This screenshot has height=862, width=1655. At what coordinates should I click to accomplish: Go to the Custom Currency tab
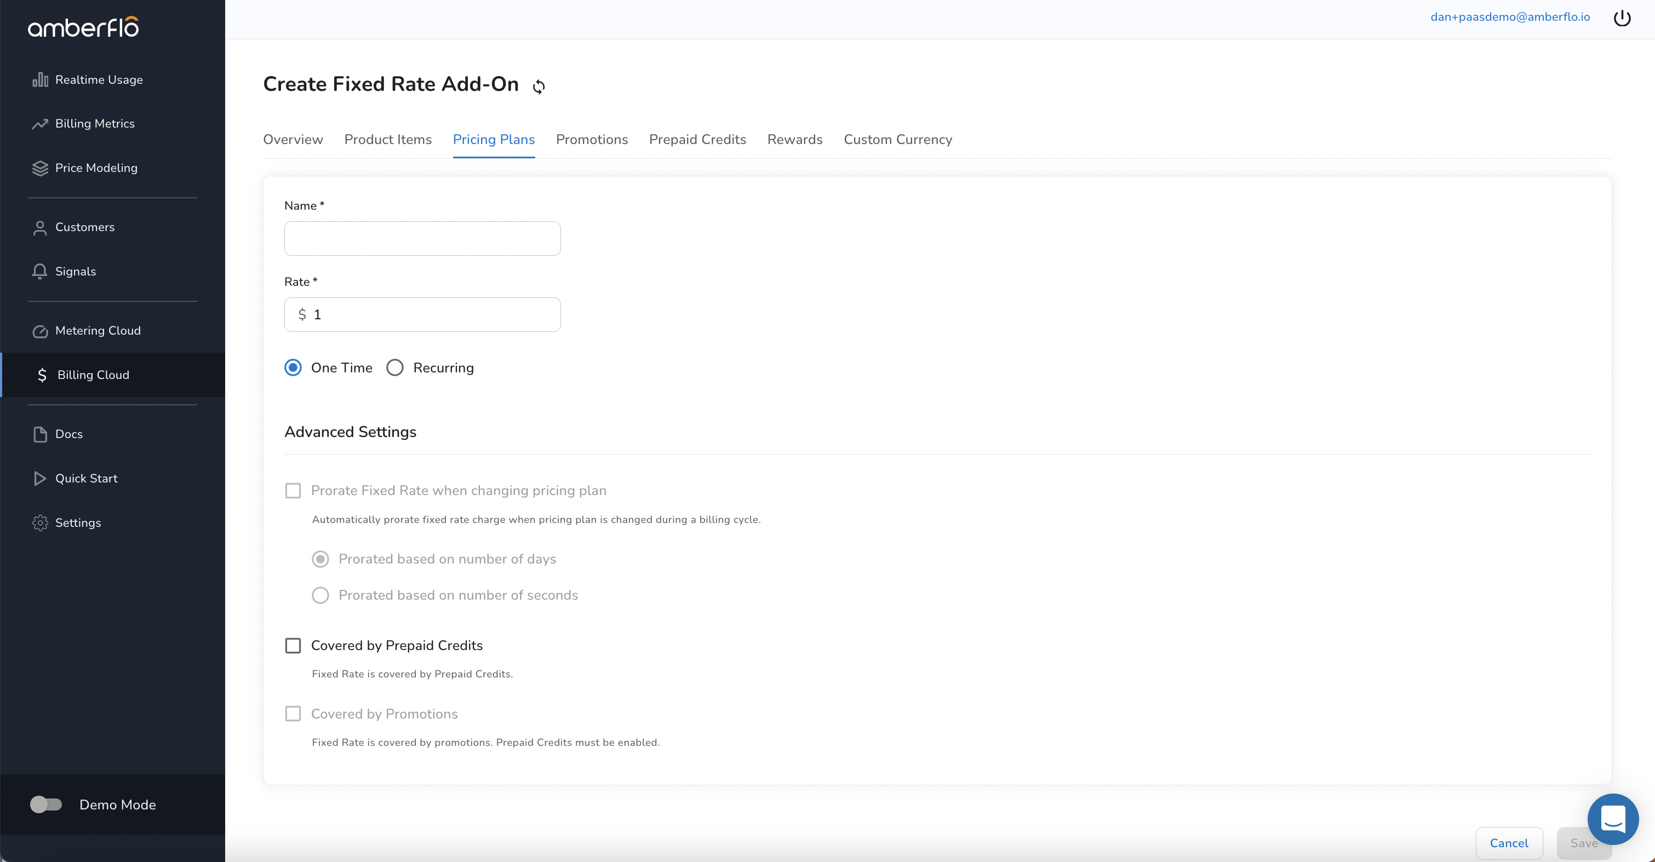point(897,140)
